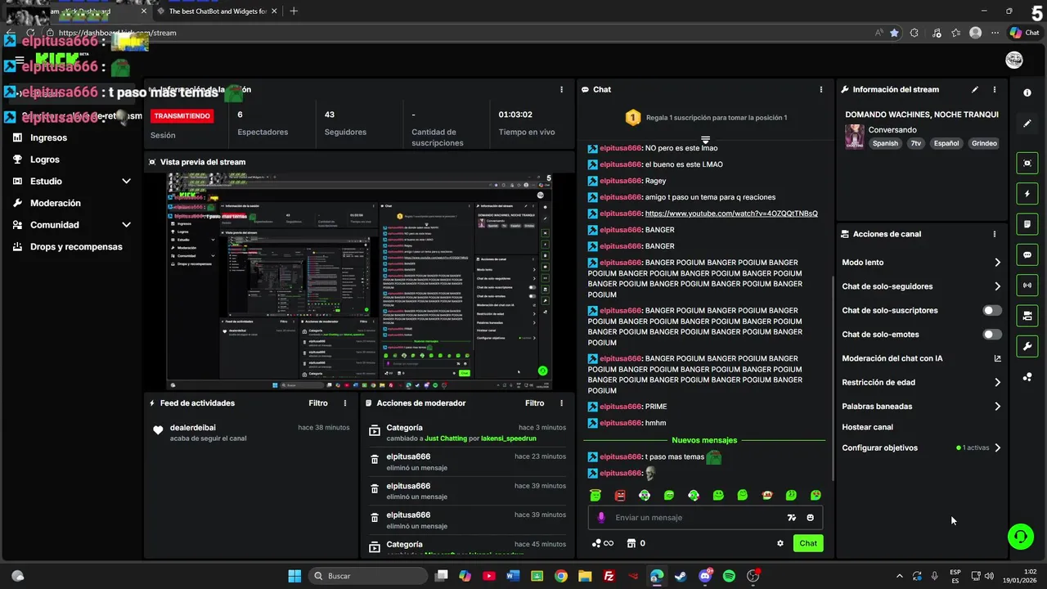Viewport: 1047px width, 589px height.
Task: Click the Windows taskbar Buscar search box
Action: coord(368,576)
